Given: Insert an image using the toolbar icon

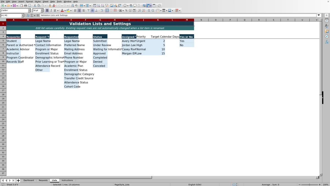Looking at the screenshot, I should 112,6.
